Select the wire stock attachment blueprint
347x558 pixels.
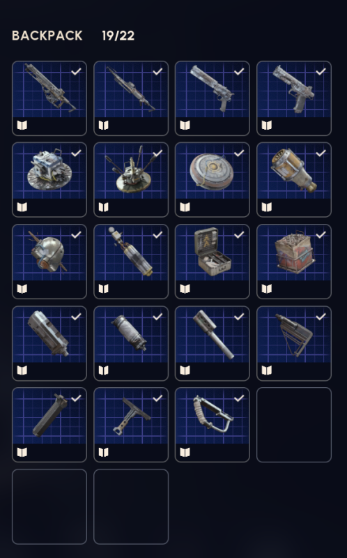pyautogui.click(x=294, y=343)
